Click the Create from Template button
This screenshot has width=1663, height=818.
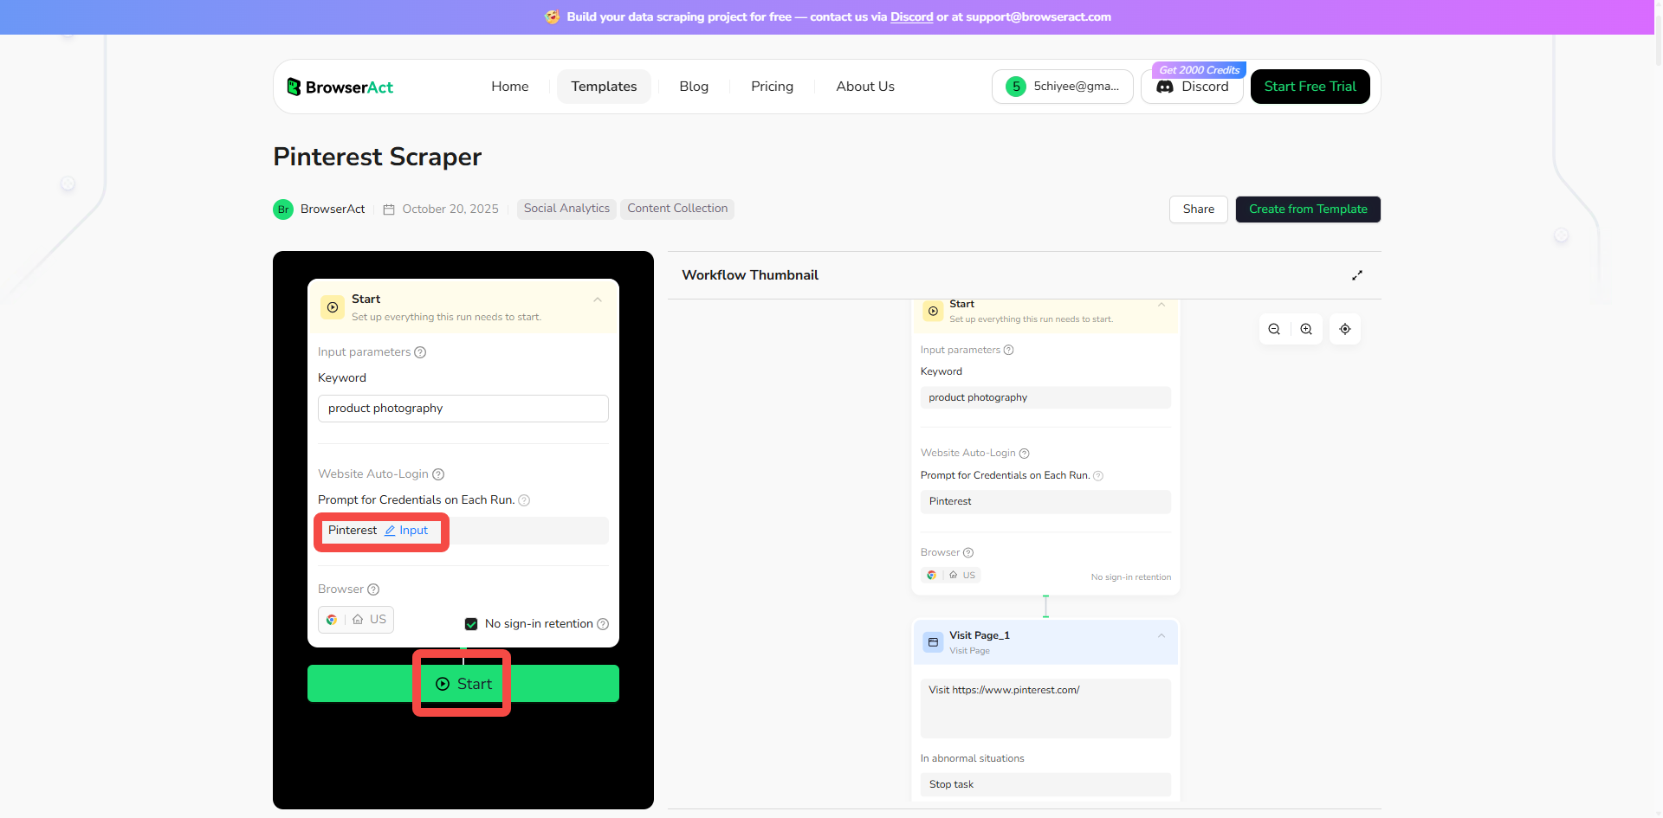tap(1308, 209)
